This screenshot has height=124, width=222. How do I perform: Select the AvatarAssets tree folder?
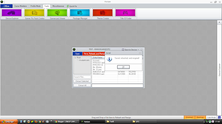pyautogui.click(x=84, y=60)
